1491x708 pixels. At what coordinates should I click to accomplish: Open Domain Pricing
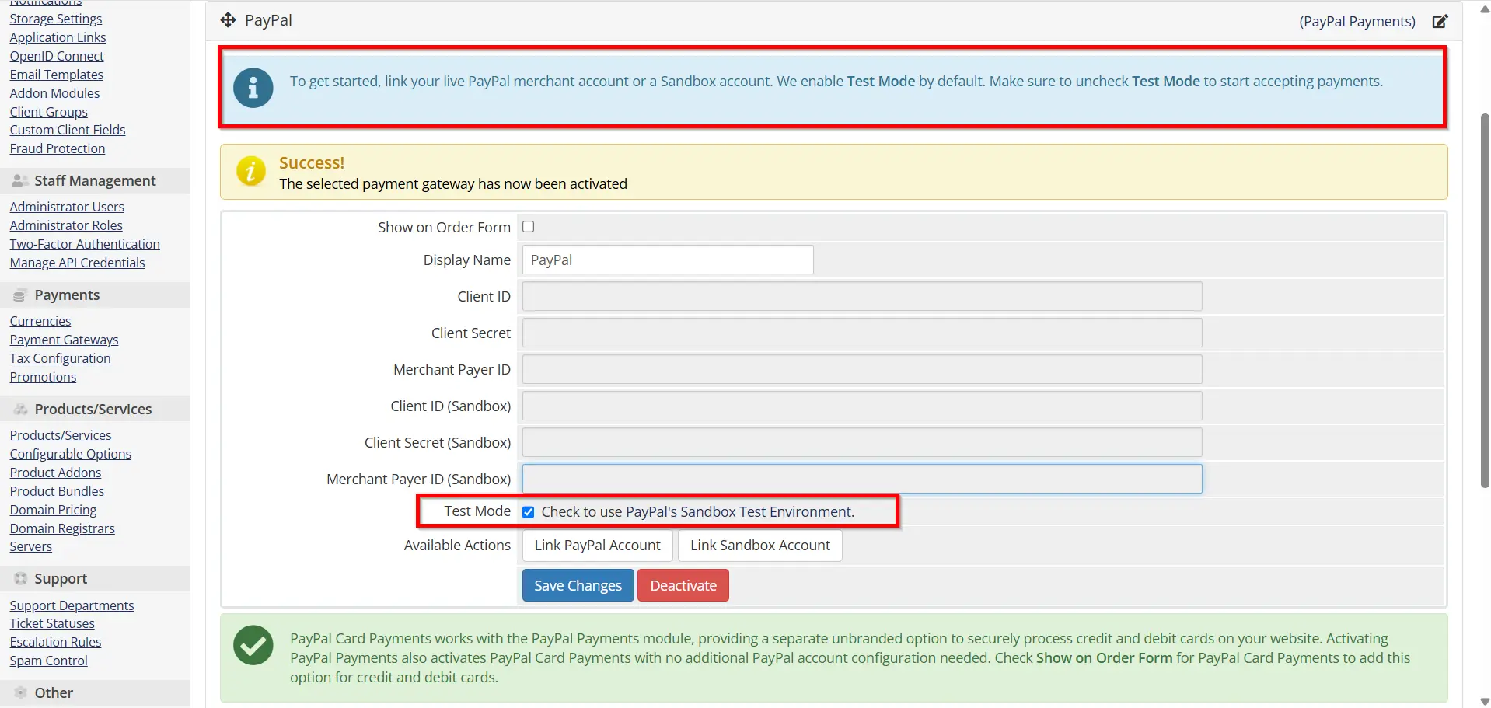(x=53, y=510)
